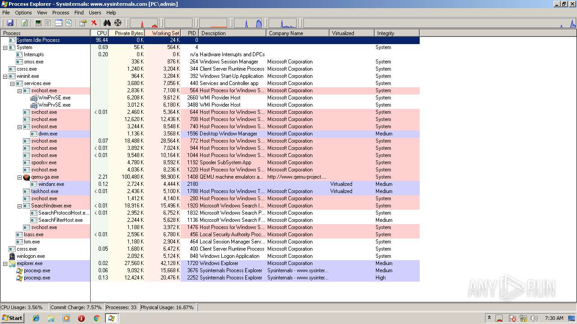
Task: Open the File menu
Action: [x=6, y=13]
